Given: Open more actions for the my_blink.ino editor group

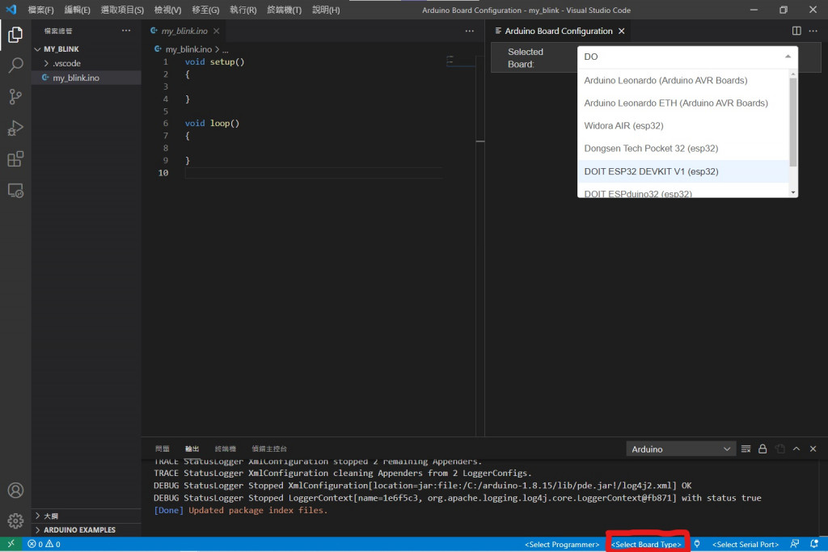Looking at the screenshot, I should tap(470, 32).
